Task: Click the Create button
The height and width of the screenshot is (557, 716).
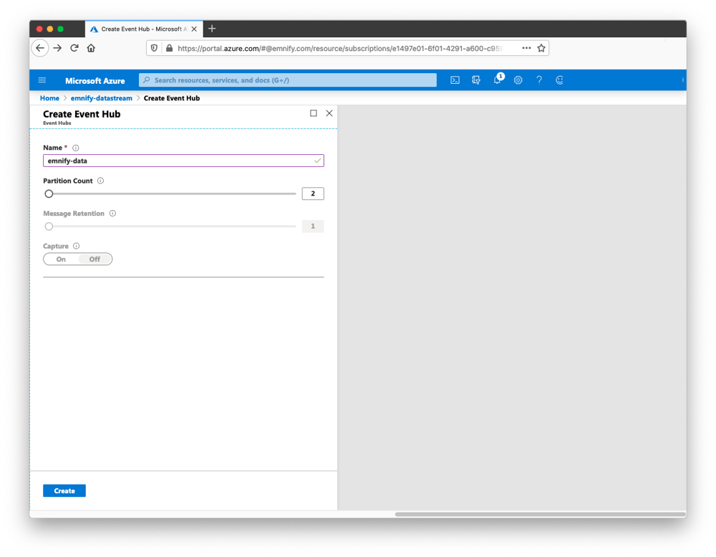Action: coord(64,490)
